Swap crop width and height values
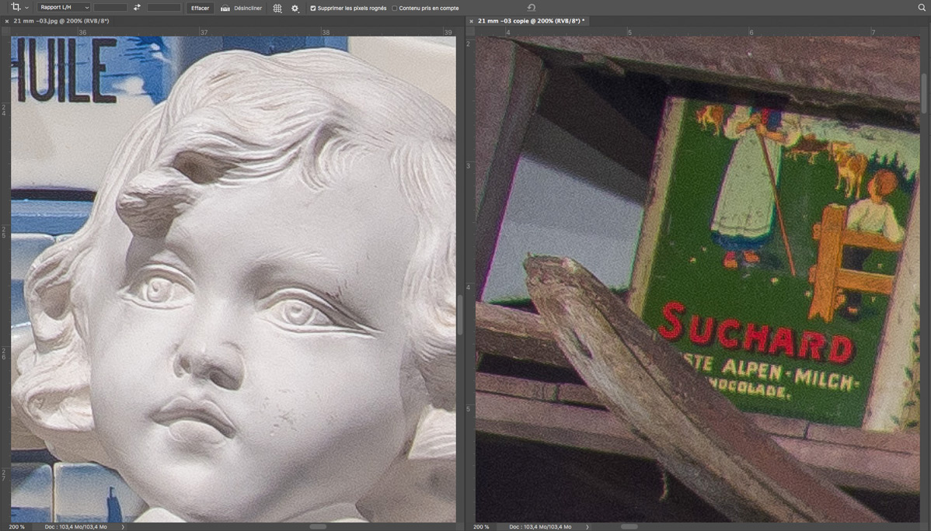 (137, 8)
